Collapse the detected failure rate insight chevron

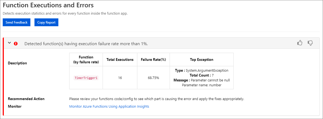click(x=9, y=43)
